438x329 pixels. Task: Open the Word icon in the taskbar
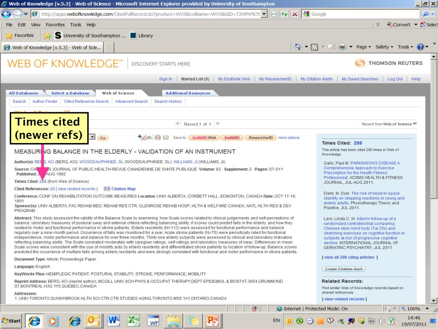tap(113, 320)
